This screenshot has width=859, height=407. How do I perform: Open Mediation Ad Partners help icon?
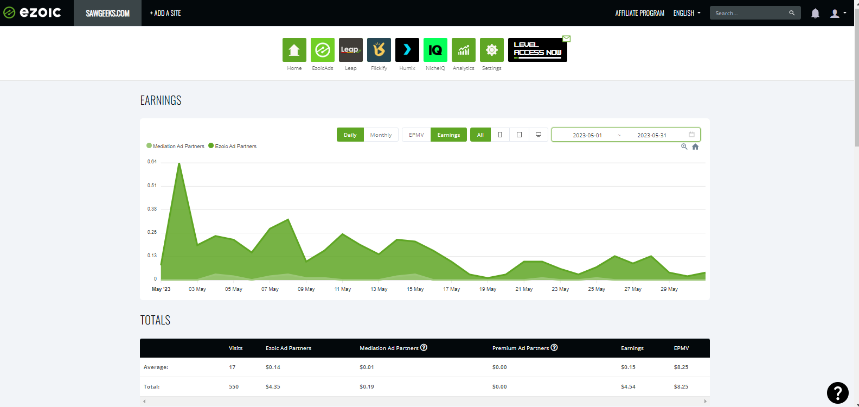tap(424, 348)
